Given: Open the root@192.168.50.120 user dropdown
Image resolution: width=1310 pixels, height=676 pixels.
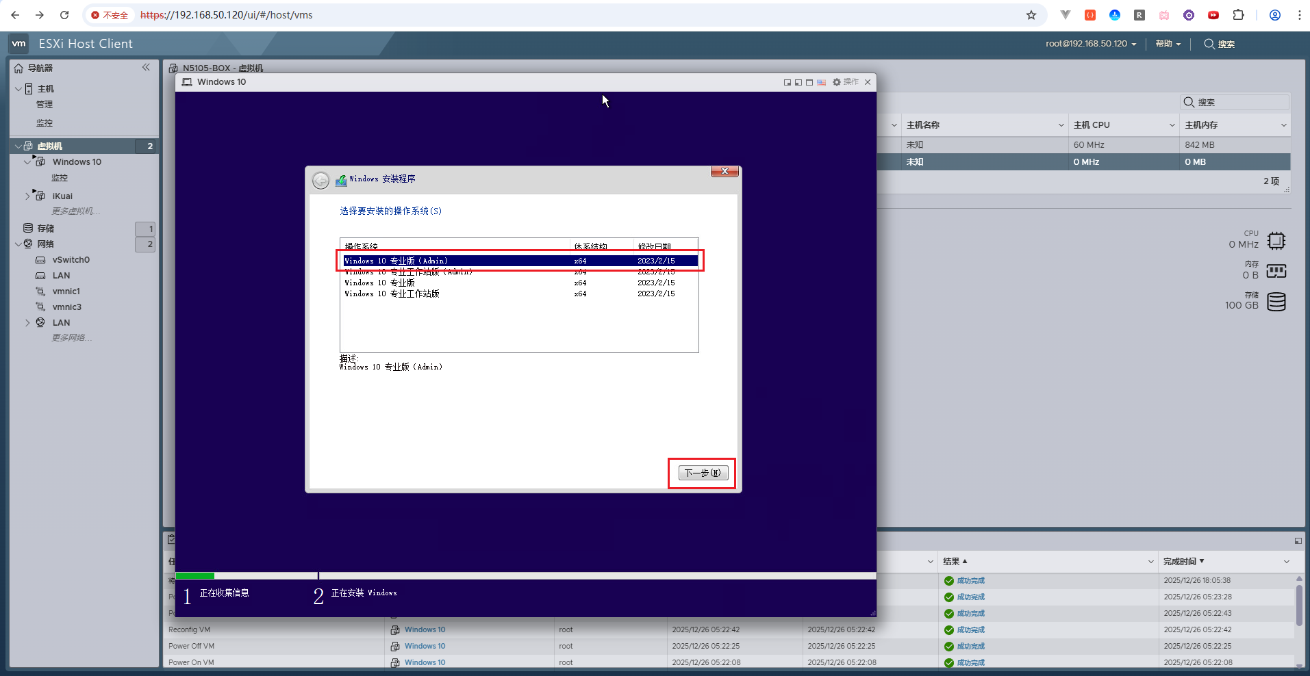Looking at the screenshot, I should (x=1090, y=44).
